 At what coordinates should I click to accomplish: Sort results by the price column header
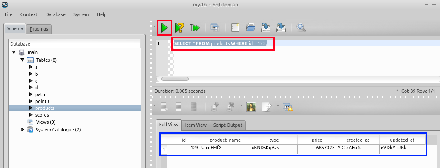[317, 140]
